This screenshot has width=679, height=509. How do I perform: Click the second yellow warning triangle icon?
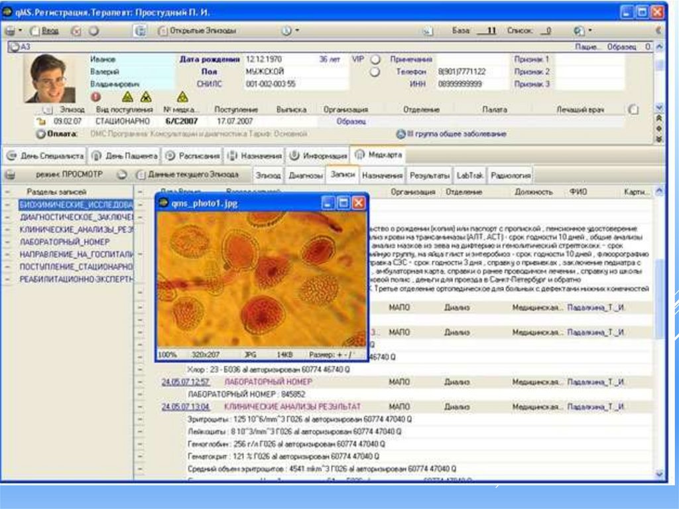[147, 97]
